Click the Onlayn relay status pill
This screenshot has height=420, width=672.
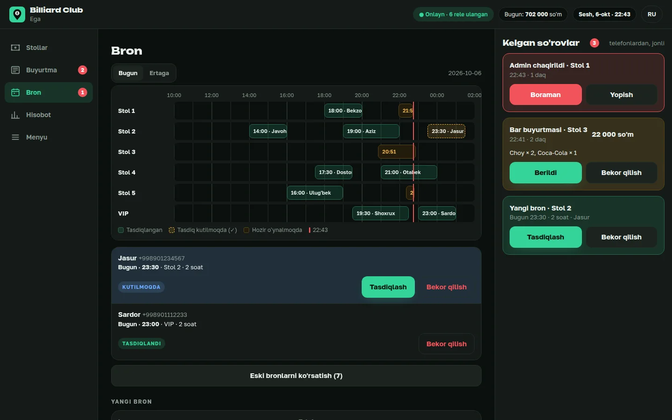click(x=453, y=14)
